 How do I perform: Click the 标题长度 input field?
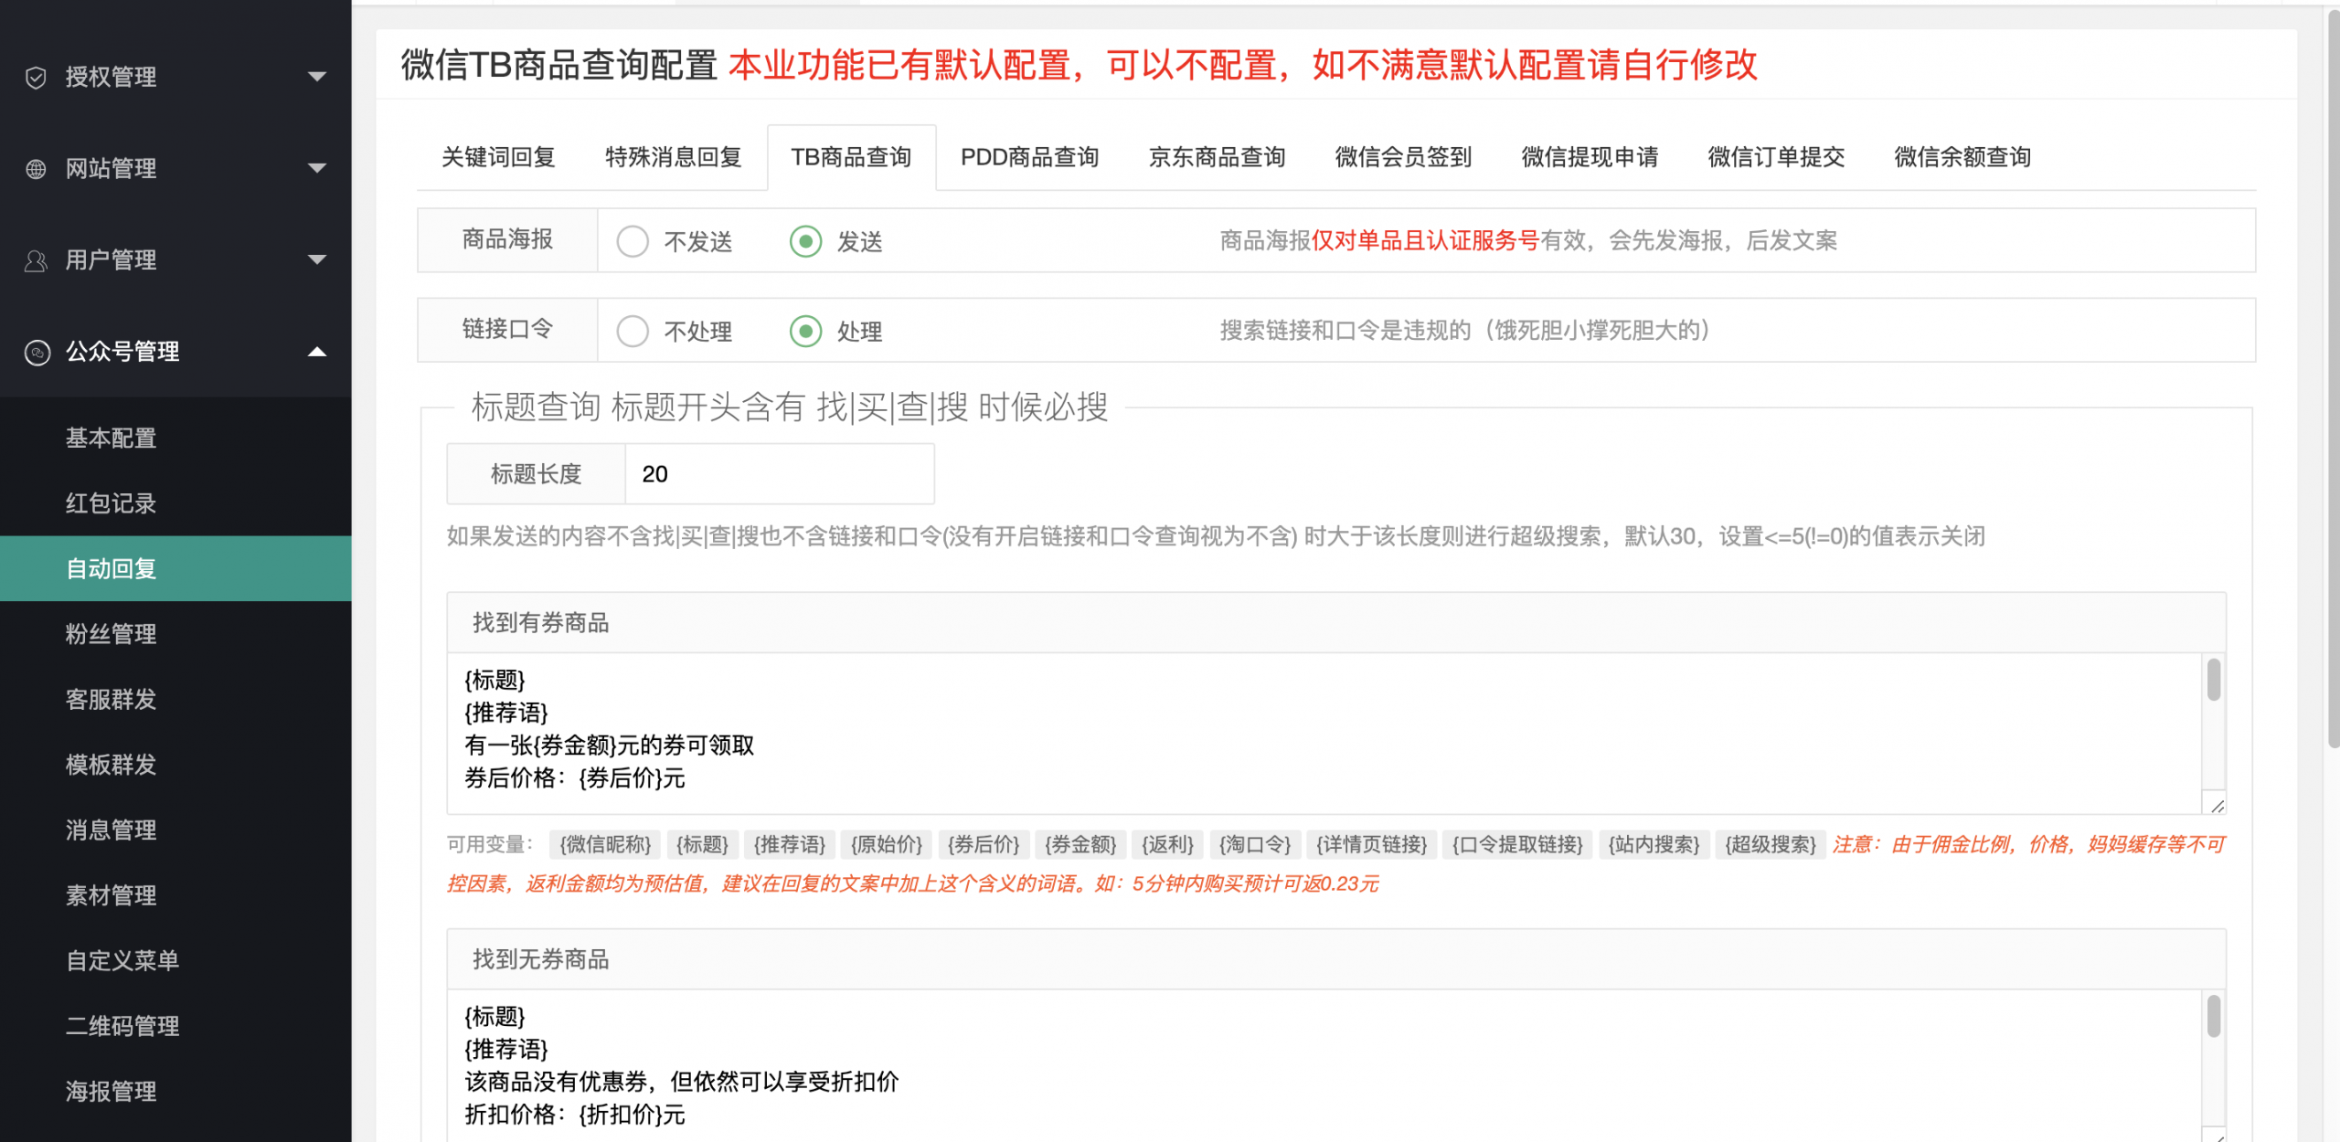[779, 474]
